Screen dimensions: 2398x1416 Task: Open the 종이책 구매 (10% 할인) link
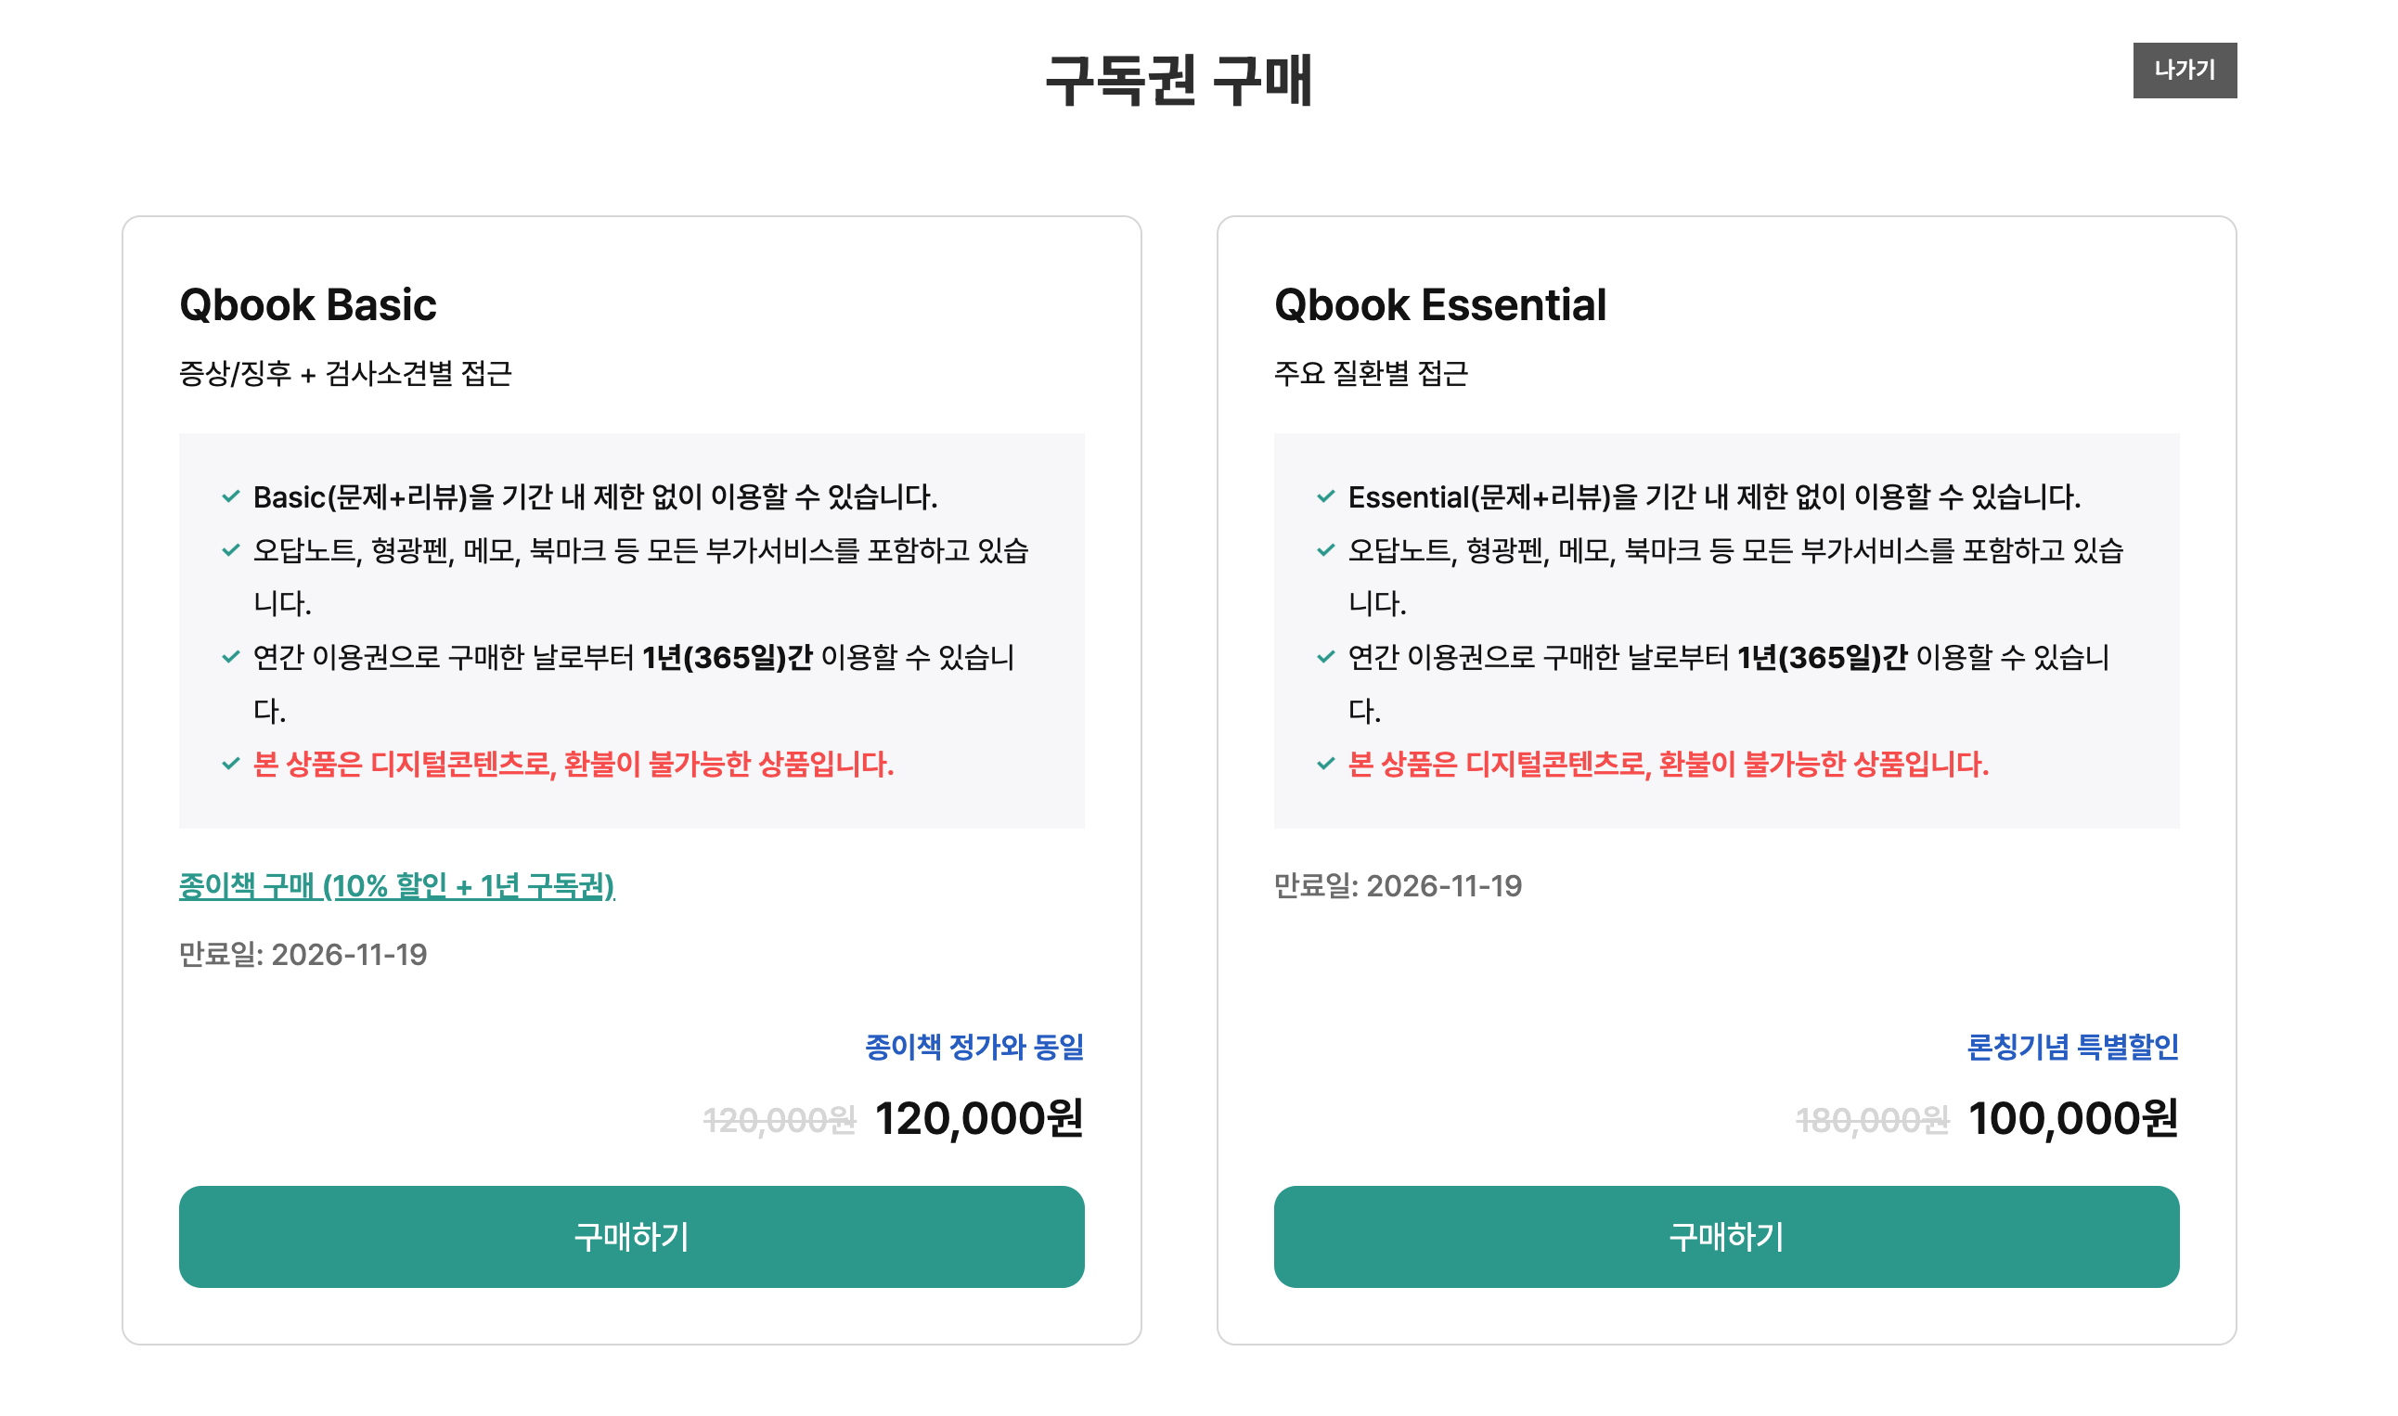click(397, 886)
